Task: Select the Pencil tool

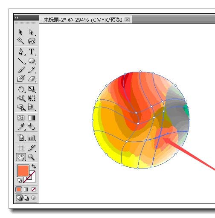Action: [x=32, y=70]
